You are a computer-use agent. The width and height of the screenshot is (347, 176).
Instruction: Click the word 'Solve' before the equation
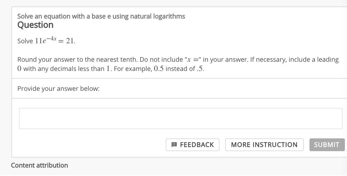[x=25, y=41]
